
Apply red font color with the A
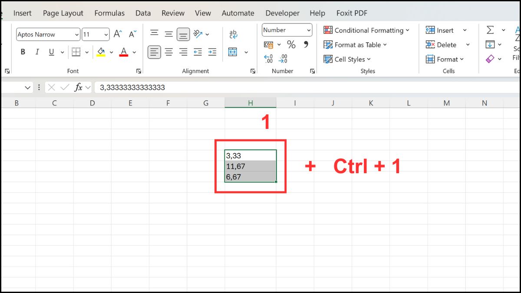pyautogui.click(x=124, y=52)
